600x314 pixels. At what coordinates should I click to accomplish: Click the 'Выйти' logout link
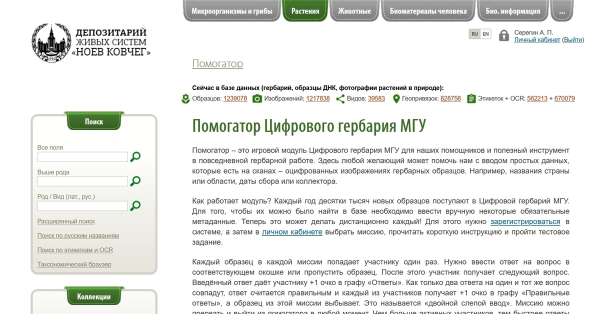573,40
